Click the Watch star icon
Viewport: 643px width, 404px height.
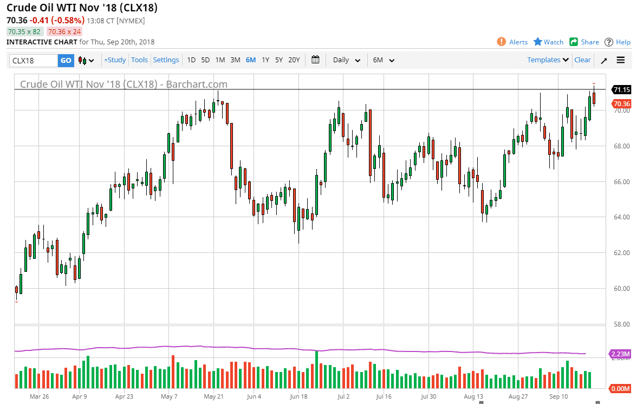coord(538,42)
